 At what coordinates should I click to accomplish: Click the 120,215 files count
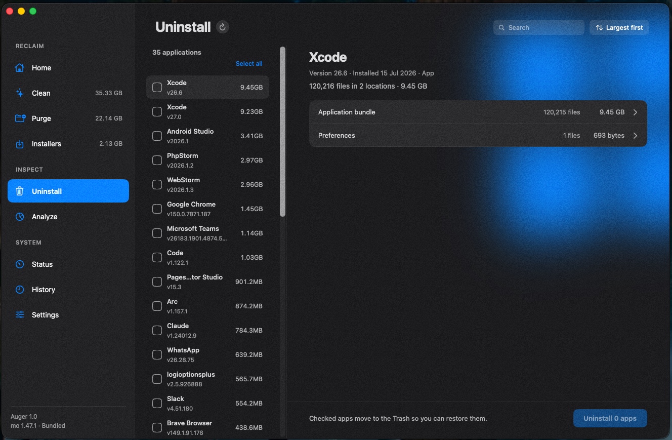pyautogui.click(x=562, y=112)
